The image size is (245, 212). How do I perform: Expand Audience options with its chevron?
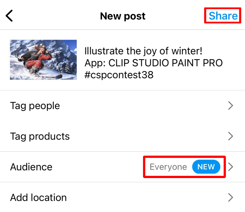[x=231, y=167]
